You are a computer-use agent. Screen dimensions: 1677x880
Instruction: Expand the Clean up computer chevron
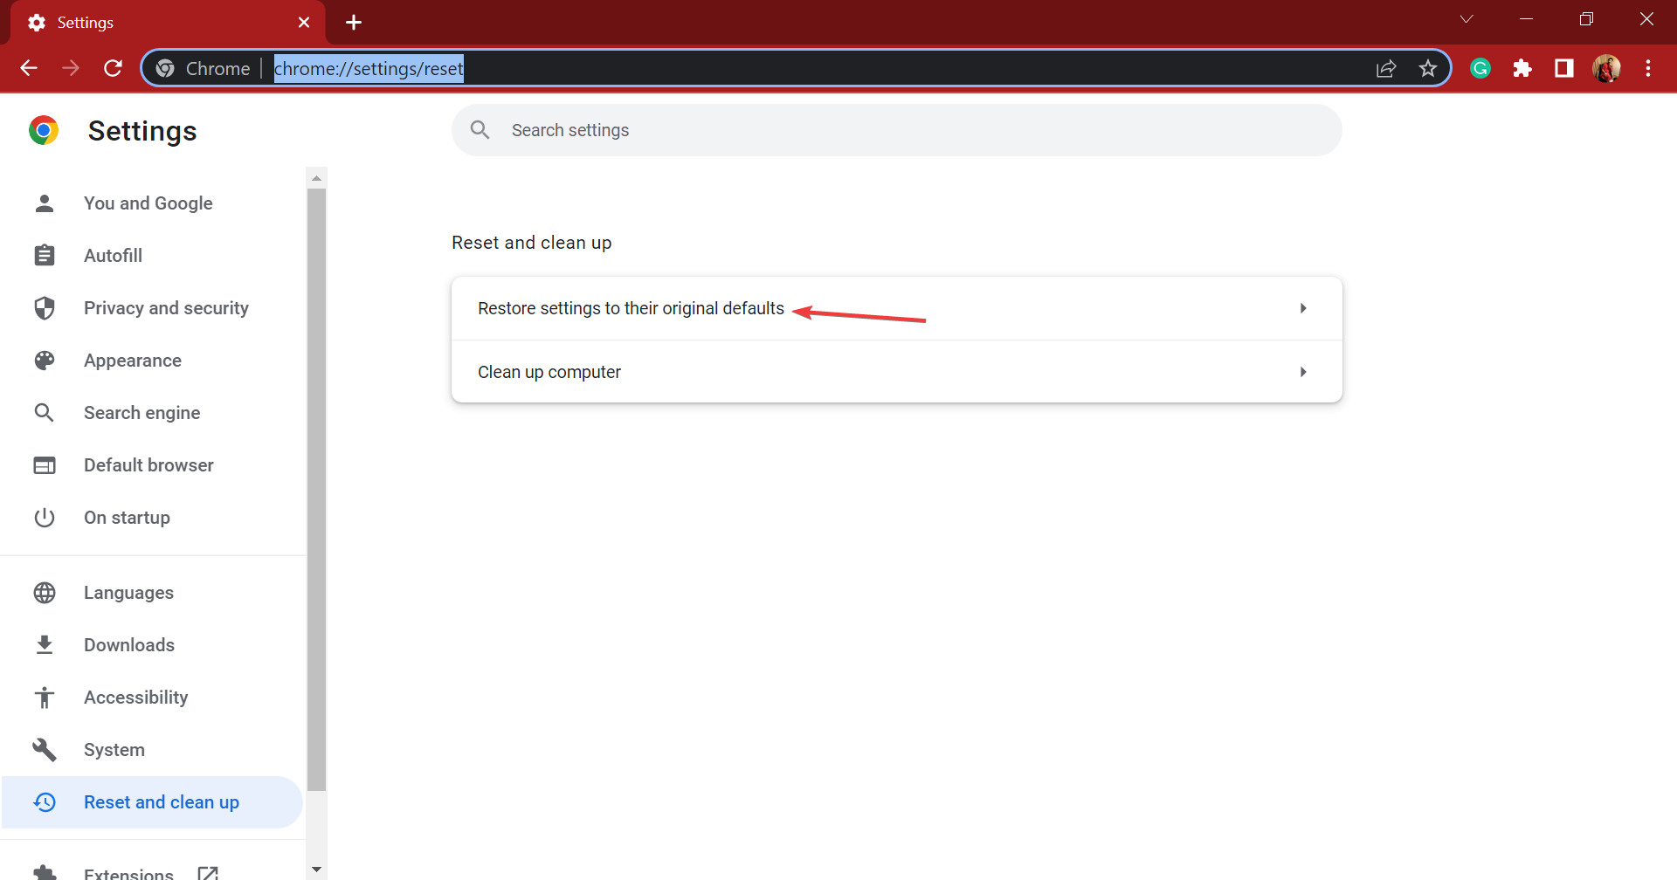pos(1302,371)
